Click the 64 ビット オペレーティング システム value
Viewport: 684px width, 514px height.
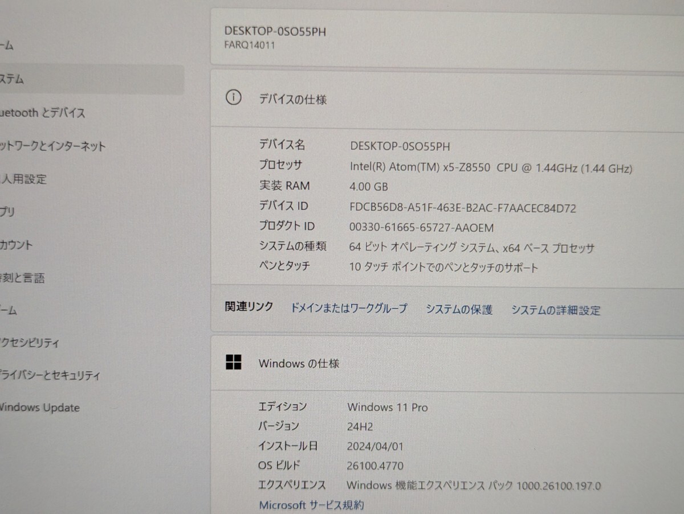472,248
